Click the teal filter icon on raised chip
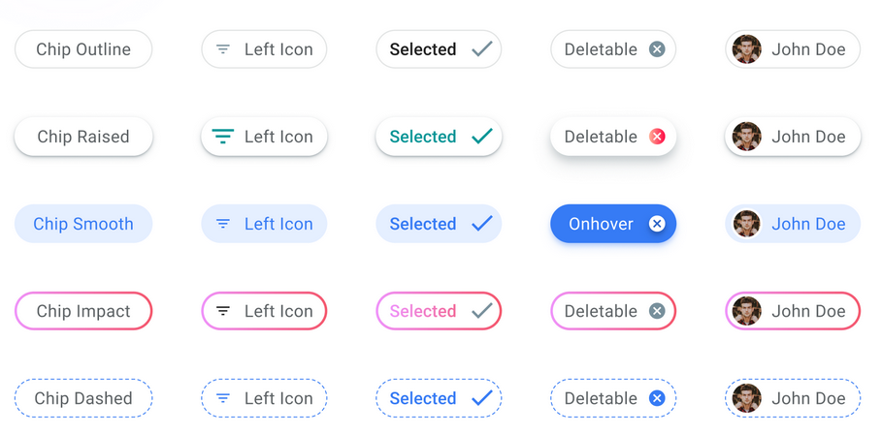The width and height of the screenshot is (882, 435). point(223,137)
